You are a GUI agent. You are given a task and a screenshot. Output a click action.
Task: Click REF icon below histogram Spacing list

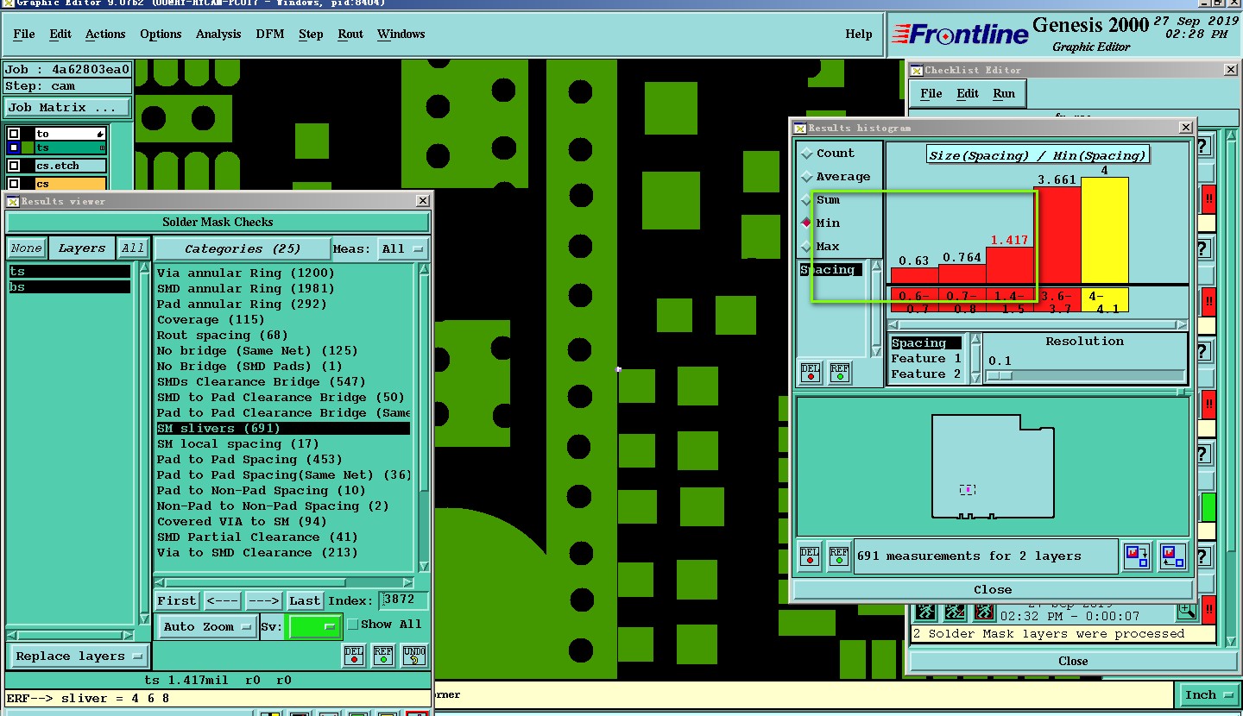coord(839,373)
